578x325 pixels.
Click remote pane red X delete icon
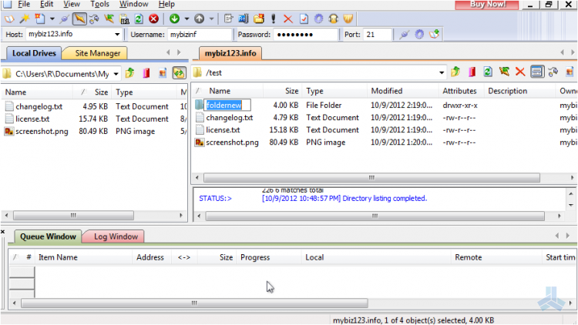click(x=520, y=72)
